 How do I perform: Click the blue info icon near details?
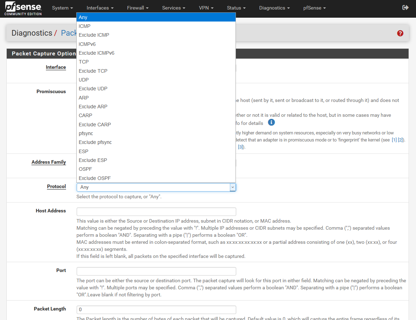[x=271, y=122]
